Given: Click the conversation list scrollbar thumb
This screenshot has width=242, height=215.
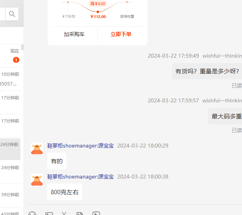Looking at the screenshot, I should pos(22,47).
